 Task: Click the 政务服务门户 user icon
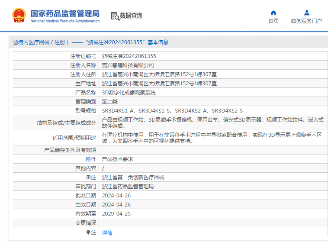(x=307, y=13)
